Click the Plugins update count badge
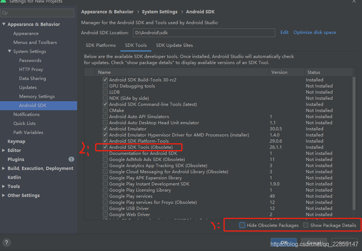 (x=71, y=159)
